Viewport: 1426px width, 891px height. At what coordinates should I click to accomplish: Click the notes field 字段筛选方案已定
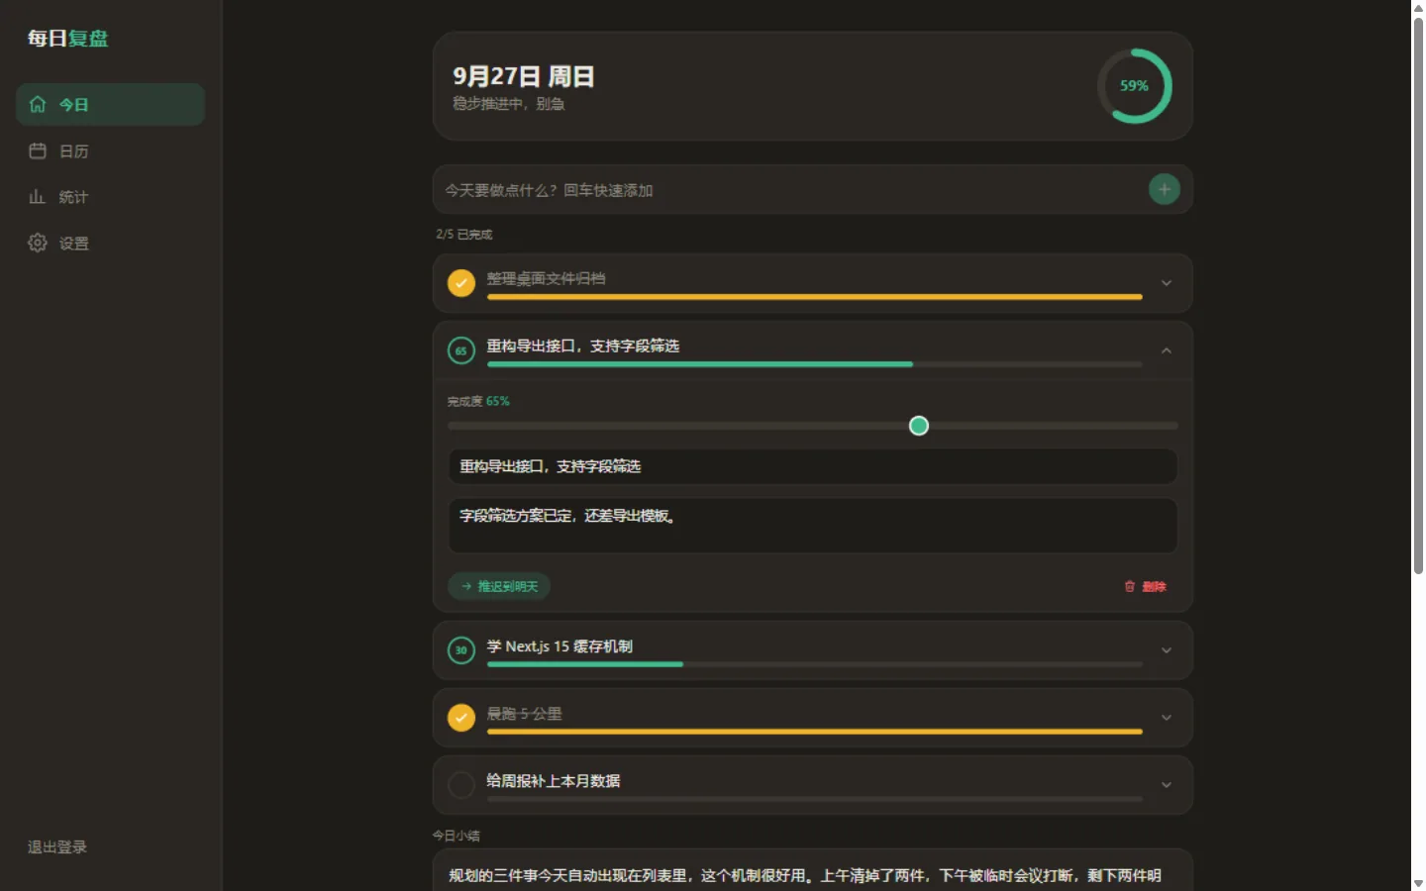(813, 525)
